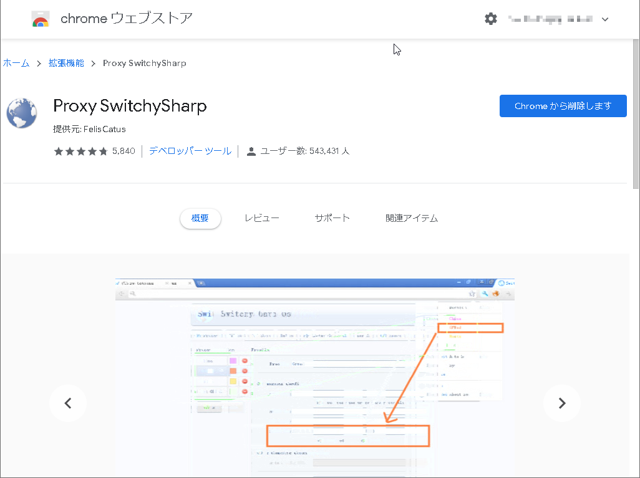Switch to the レビュー tab
Viewport: 640px width, 478px height.
[x=262, y=219]
